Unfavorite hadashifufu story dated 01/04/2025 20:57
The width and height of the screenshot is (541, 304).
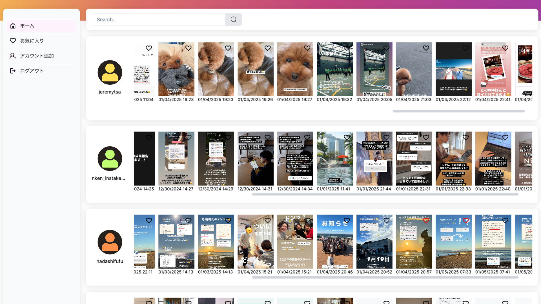tap(426, 220)
